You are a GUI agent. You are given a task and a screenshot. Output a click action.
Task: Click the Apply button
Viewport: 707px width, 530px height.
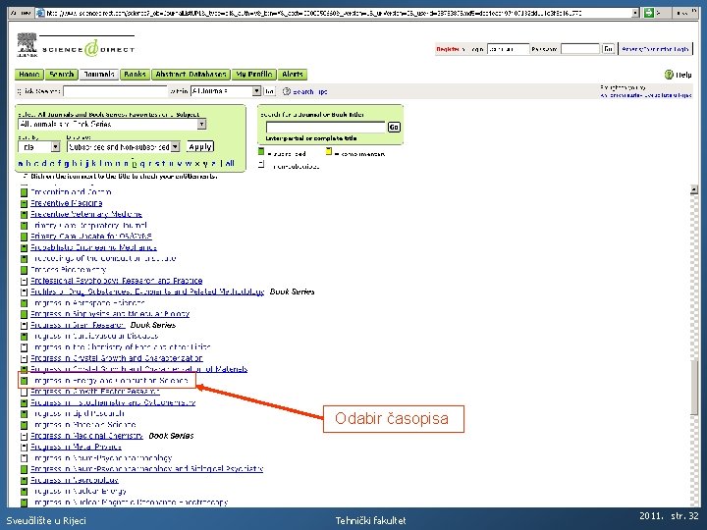pyautogui.click(x=200, y=147)
